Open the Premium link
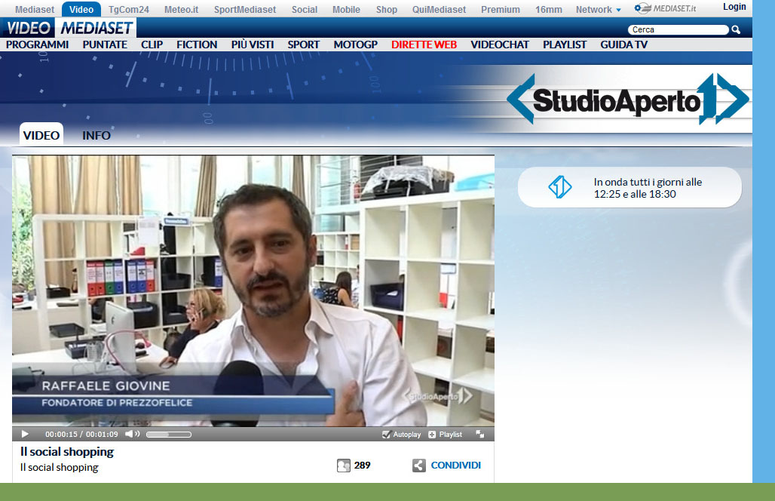The height and width of the screenshot is (501, 775). 500,9
